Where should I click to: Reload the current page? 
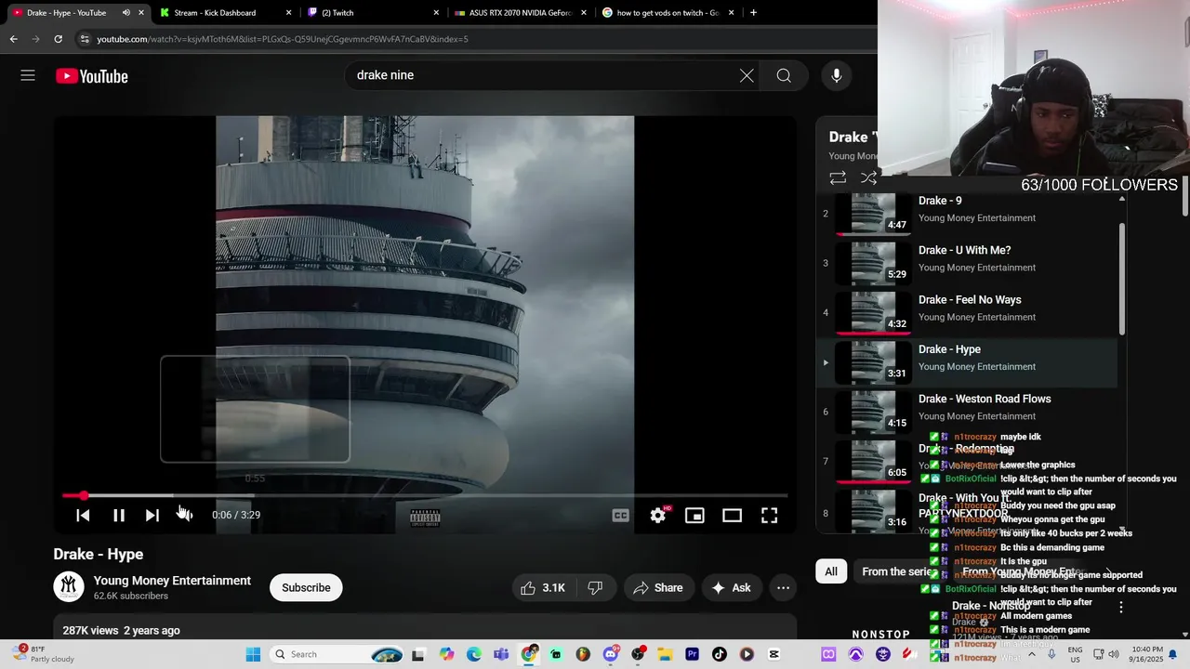[58, 39]
